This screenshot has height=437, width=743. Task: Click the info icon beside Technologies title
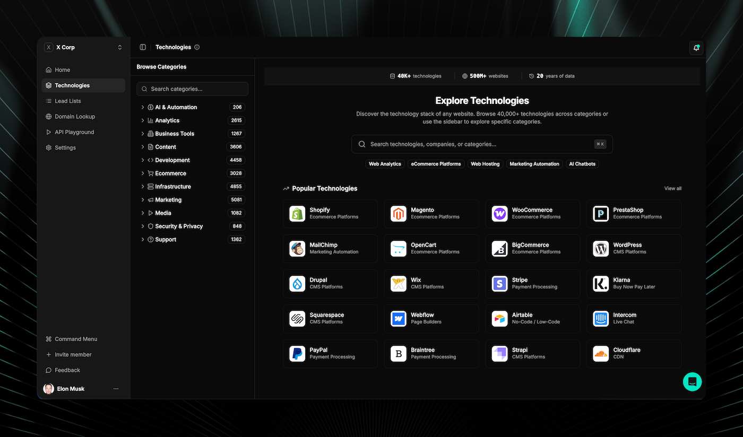197,47
